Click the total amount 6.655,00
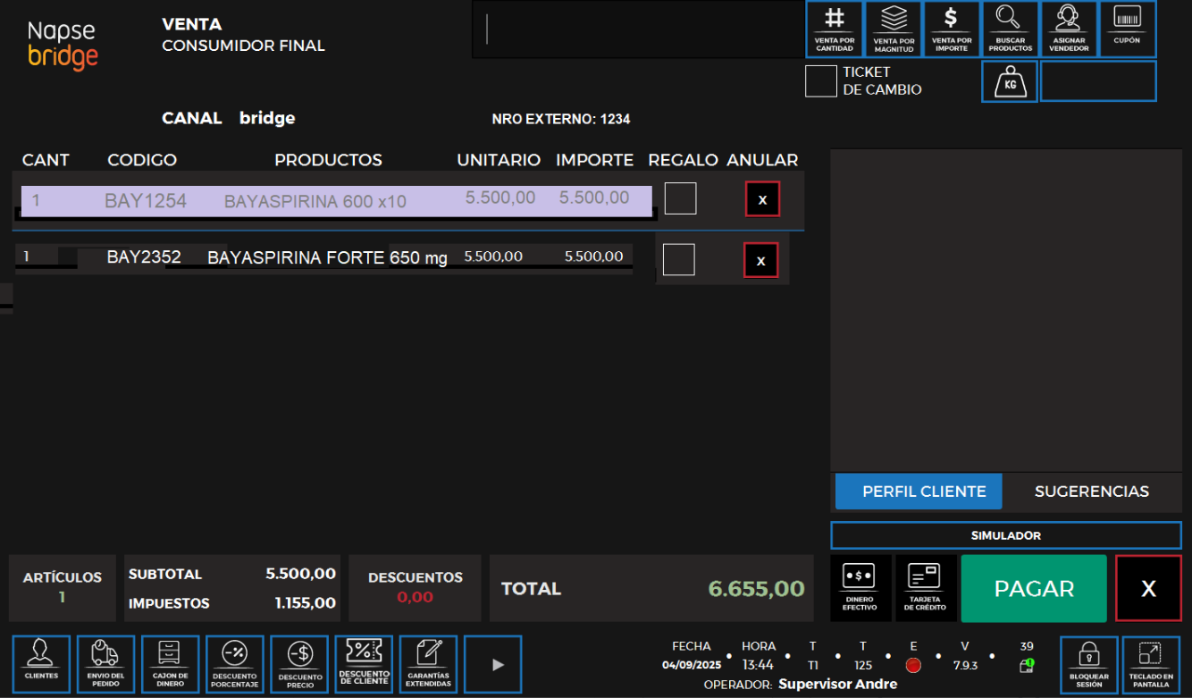The width and height of the screenshot is (1192, 698). pos(757,589)
